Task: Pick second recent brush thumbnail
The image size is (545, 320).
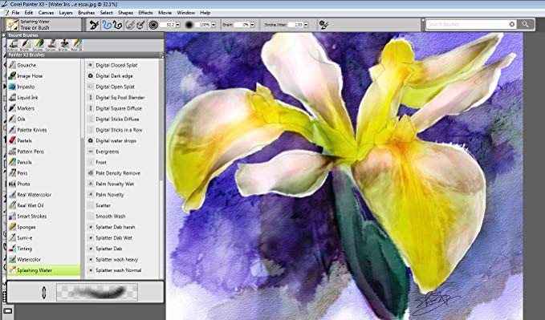Action: click(26, 44)
